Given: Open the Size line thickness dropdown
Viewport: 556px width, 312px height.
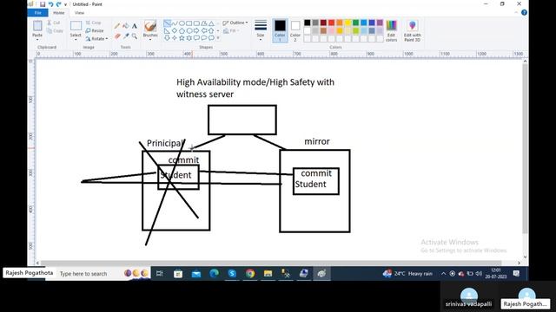Looking at the screenshot, I should click(261, 31).
